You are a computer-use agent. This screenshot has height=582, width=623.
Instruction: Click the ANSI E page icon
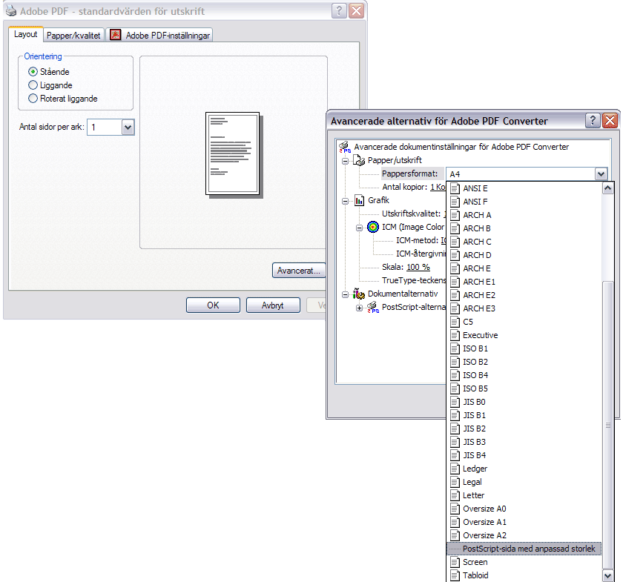click(x=455, y=188)
